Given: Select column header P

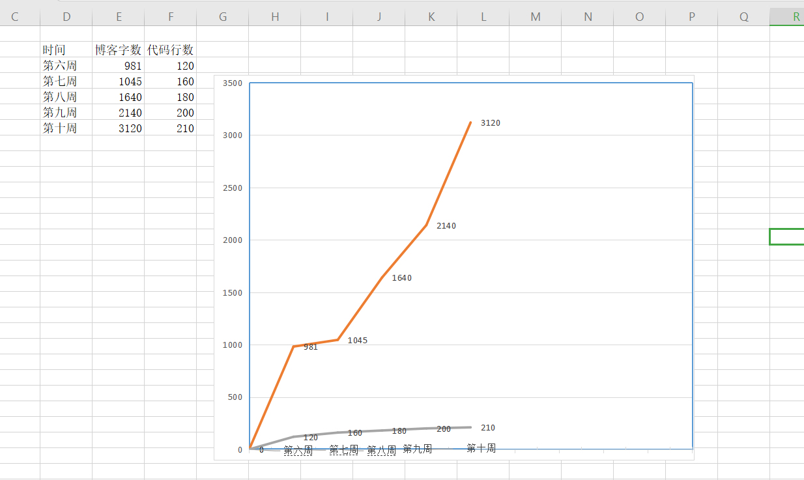Looking at the screenshot, I should point(691,17).
